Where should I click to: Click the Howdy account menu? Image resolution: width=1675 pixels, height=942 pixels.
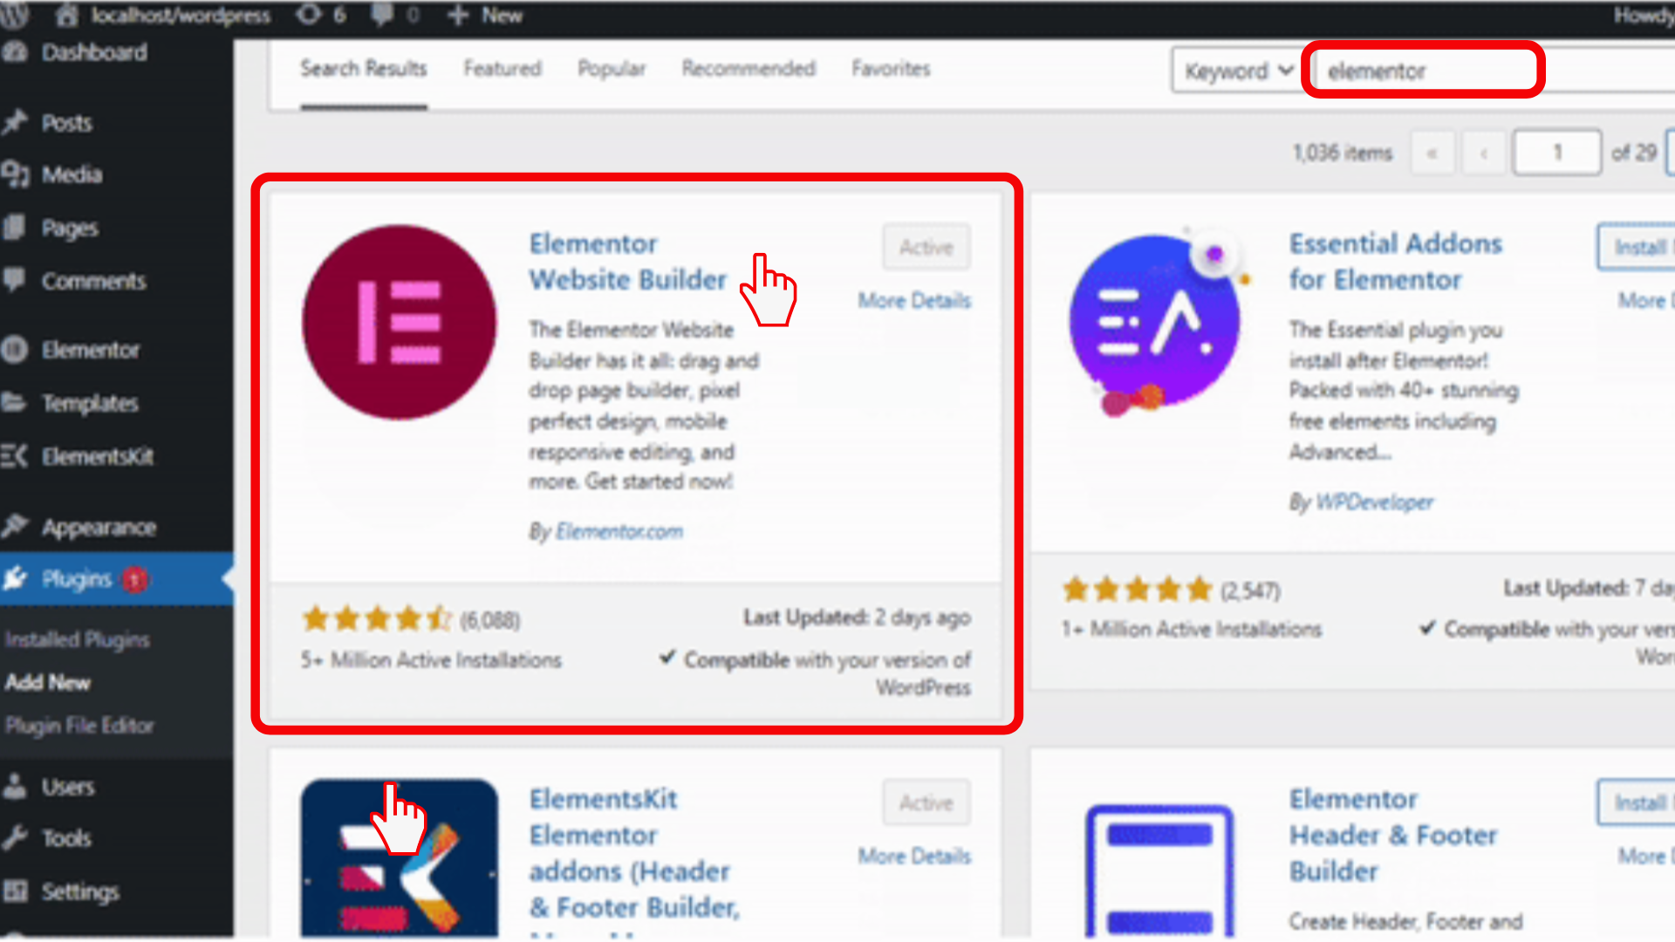tap(1644, 16)
